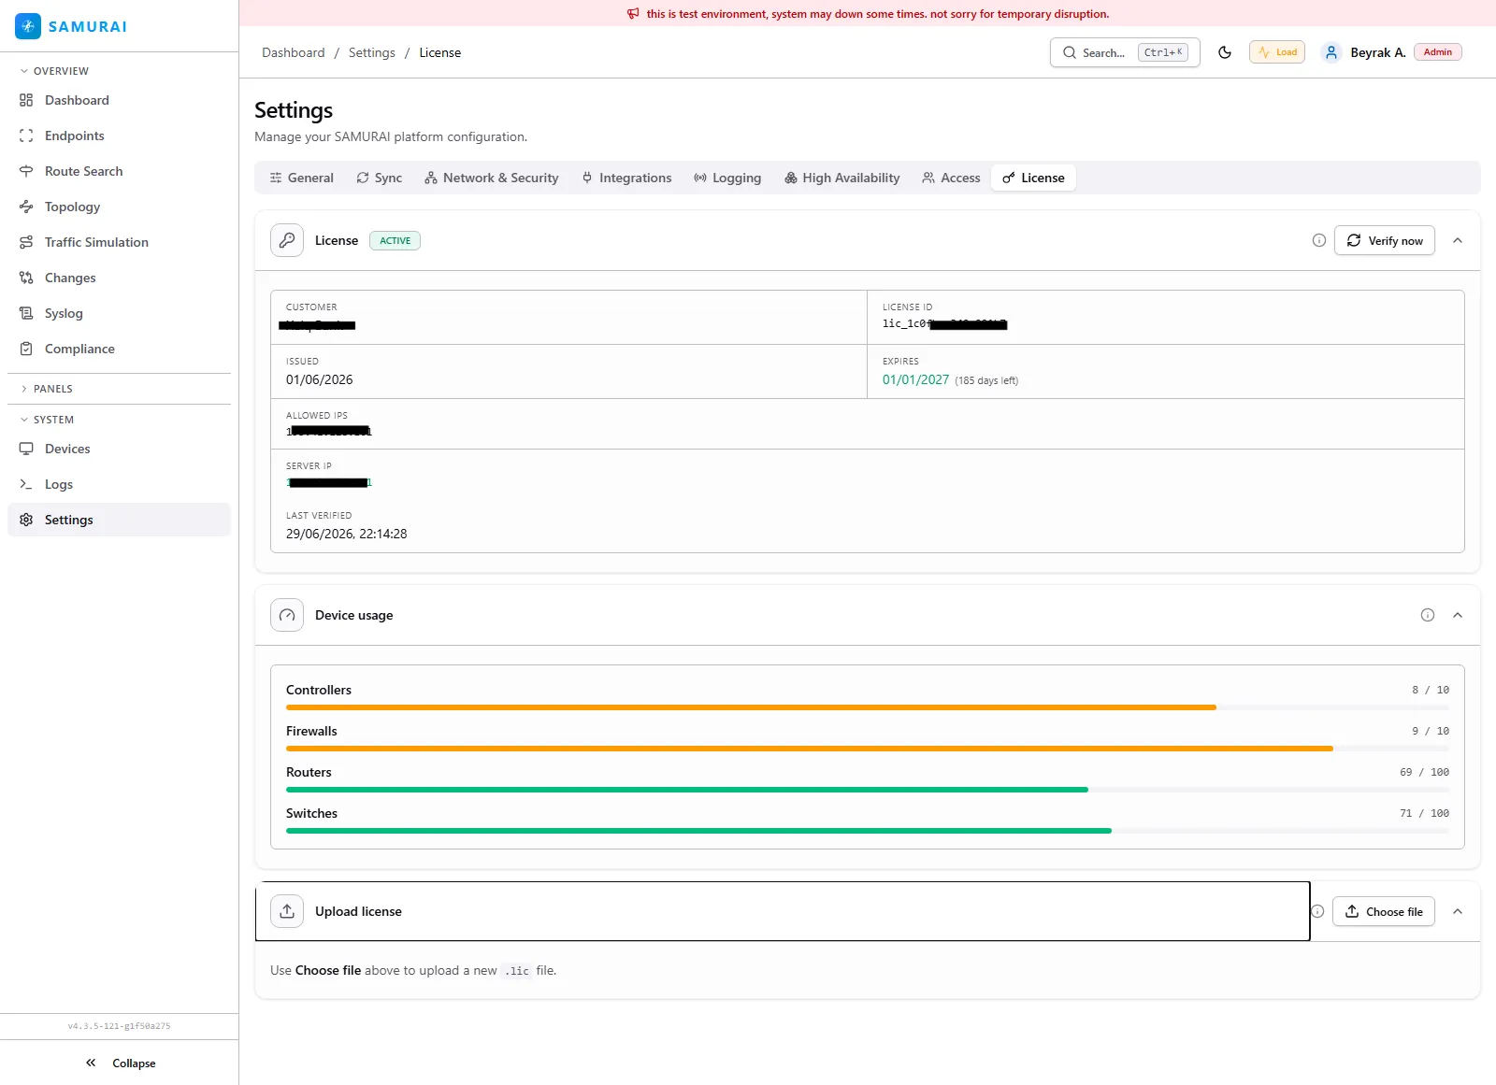
Task: Collapse the sidebar
Action: tap(120, 1063)
